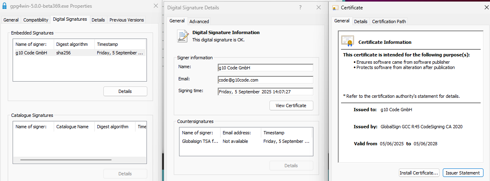This screenshot has height=181, width=490.
Task: Select the certificate Details tab
Action: [360, 22]
